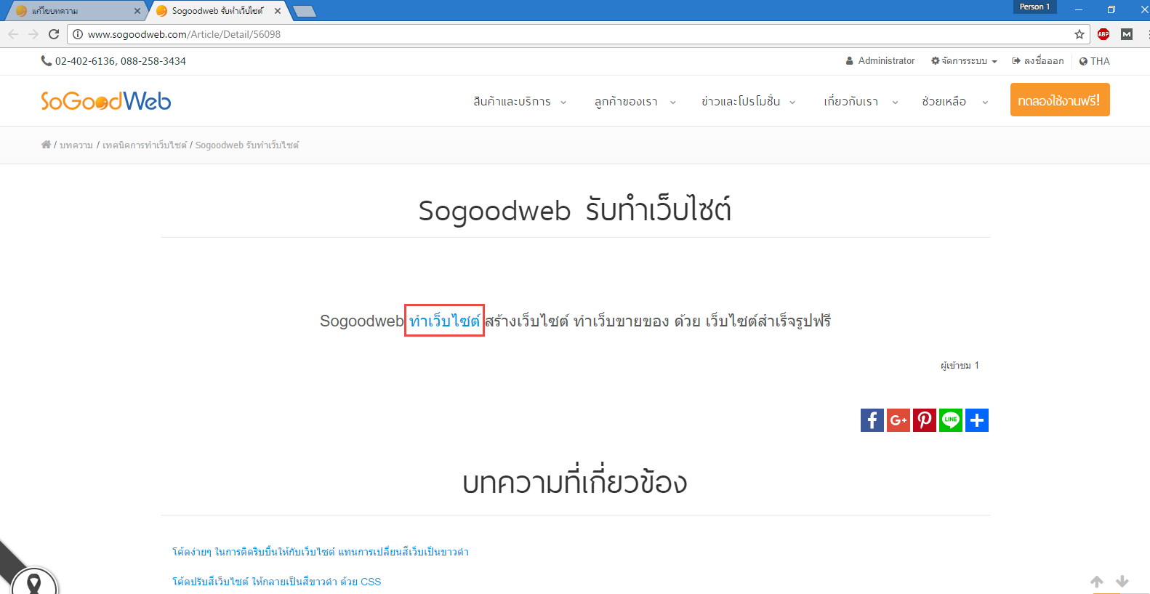Viewport: 1150px width, 594px height.
Task: Open a new browser tab
Action: [x=304, y=11]
